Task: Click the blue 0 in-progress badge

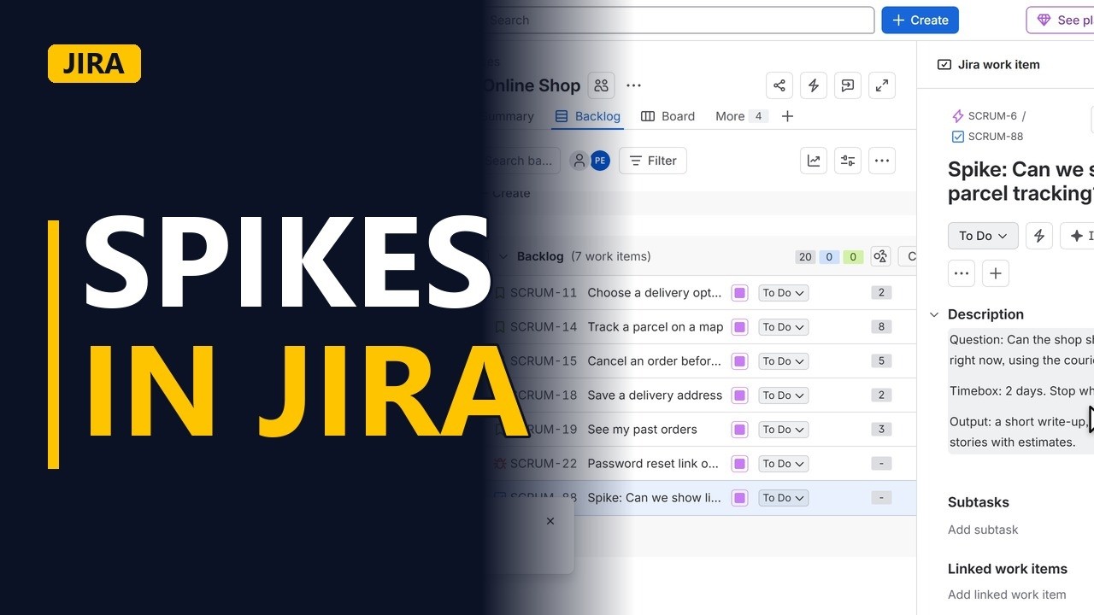Action: tap(828, 256)
